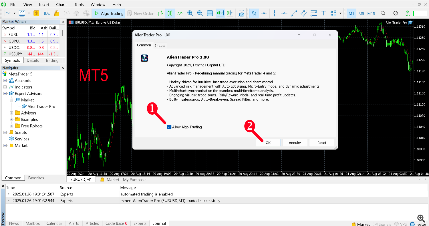Click the Reset button in dialog
429x226 pixels.
coord(322,143)
